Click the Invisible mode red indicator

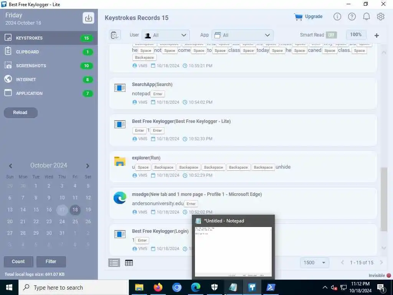(389, 275)
